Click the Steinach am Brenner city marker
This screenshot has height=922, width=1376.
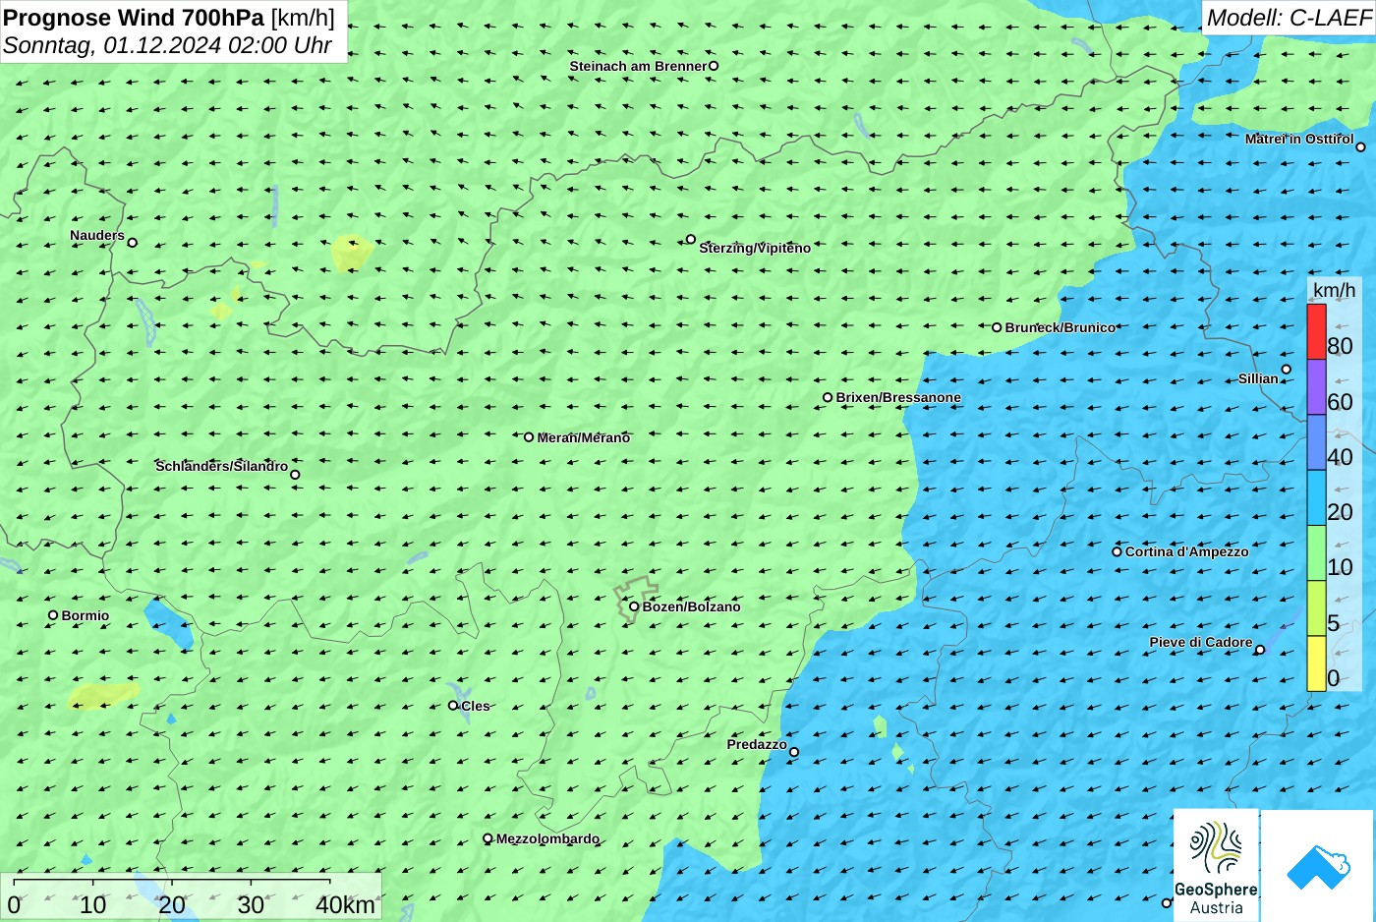pos(714,66)
